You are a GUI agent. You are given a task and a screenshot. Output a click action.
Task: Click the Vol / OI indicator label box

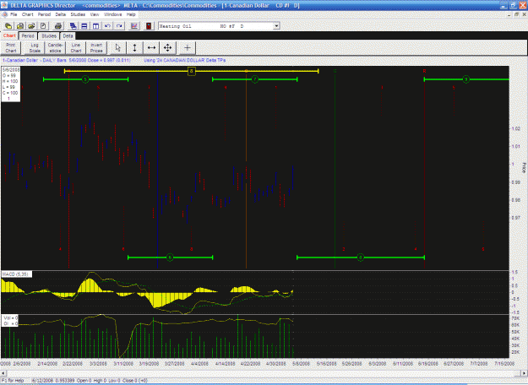(x=10, y=321)
